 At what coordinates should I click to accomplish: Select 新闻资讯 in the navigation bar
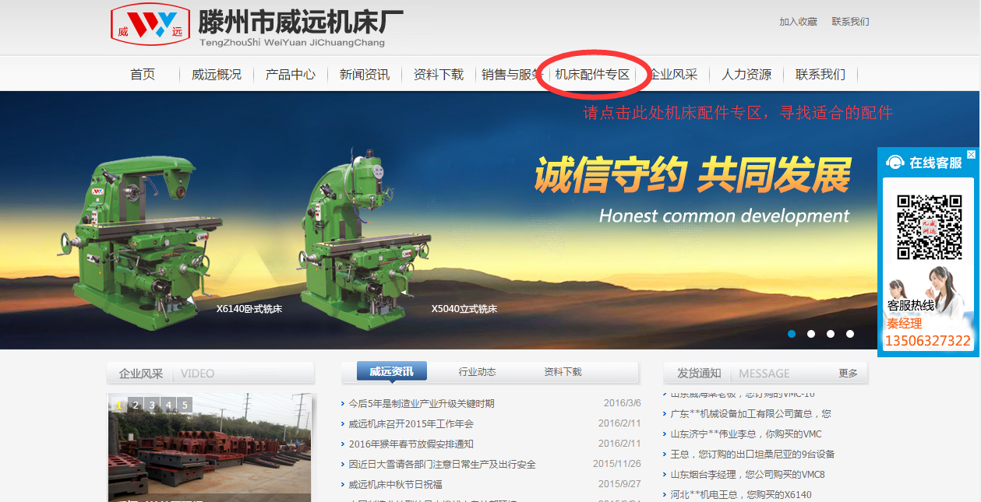click(x=365, y=75)
